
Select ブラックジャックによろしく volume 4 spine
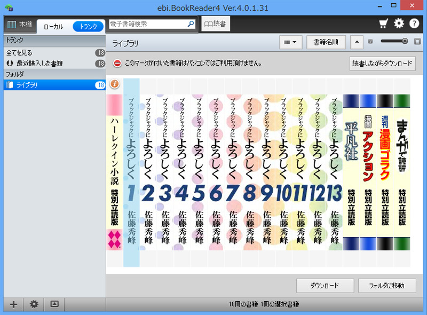coord(182,172)
